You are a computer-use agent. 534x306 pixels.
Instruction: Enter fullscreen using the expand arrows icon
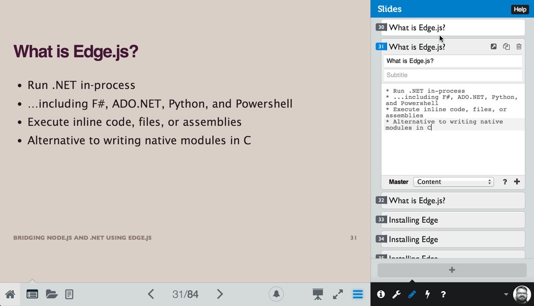point(338,294)
